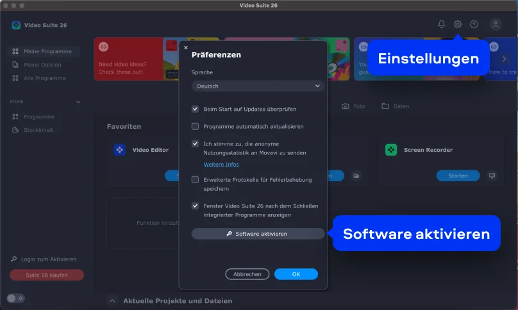The width and height of the screenshot is (518, 310).
Task: Select 'Meine Dateien' in the sidebar
Action: point(42,65)
